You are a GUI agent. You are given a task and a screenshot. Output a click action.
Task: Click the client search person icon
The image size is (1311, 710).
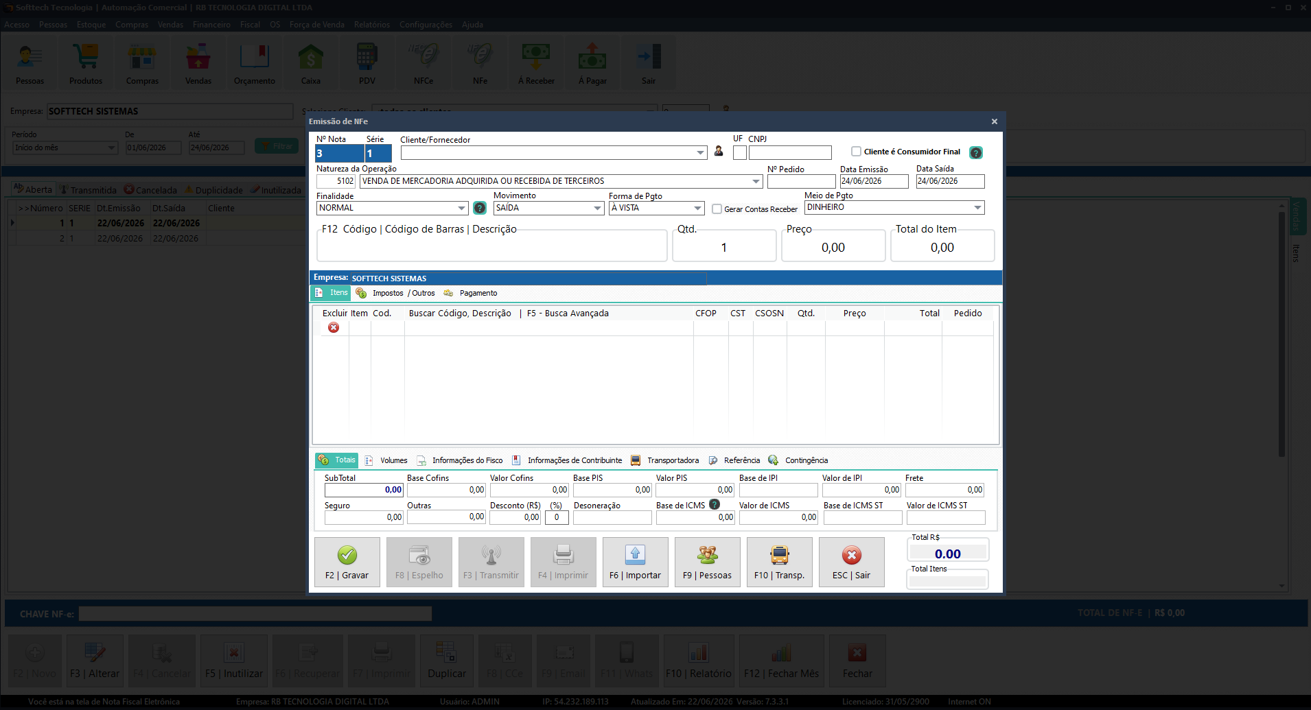pyautogui.click(x=719, y=152)
